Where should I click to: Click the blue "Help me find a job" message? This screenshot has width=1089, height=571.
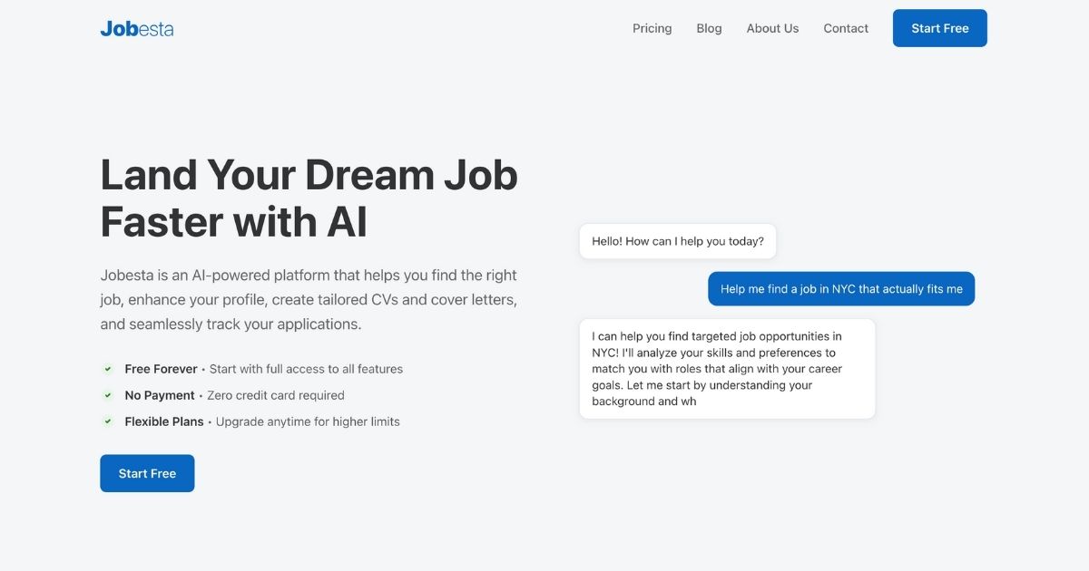tap(840, 289)
